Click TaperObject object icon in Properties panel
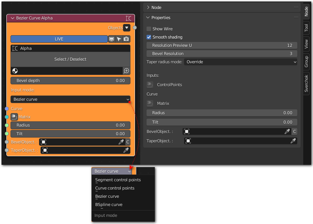Screen dimensions: 313x224 [x=188, y=141]
